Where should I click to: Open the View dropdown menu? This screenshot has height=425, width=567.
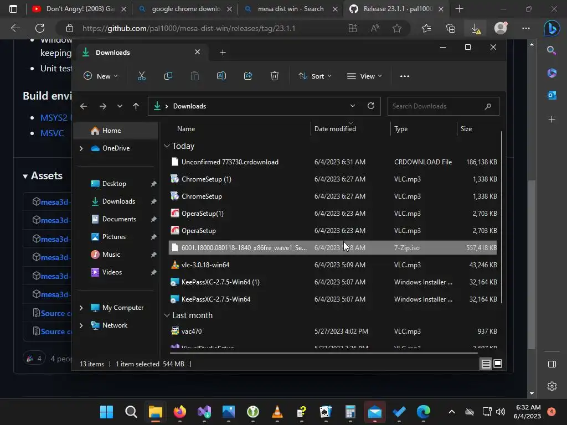click(x=364, y=76)
